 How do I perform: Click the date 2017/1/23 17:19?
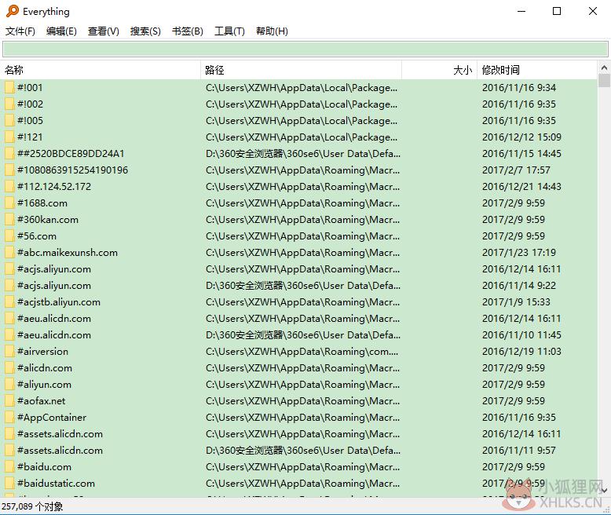point(519,253)
